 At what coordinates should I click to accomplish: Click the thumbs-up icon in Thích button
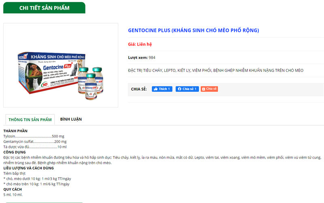[156, 89]
